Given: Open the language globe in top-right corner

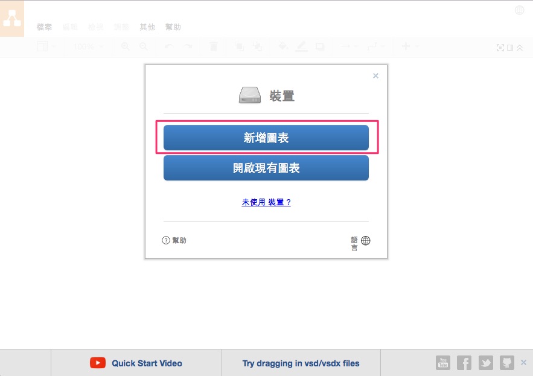Looking at the screenshot, I should click(x=519, y=10).
